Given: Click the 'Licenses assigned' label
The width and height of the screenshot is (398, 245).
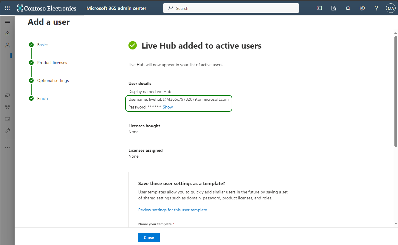Looking at the screenshot, I should point(145,150).
